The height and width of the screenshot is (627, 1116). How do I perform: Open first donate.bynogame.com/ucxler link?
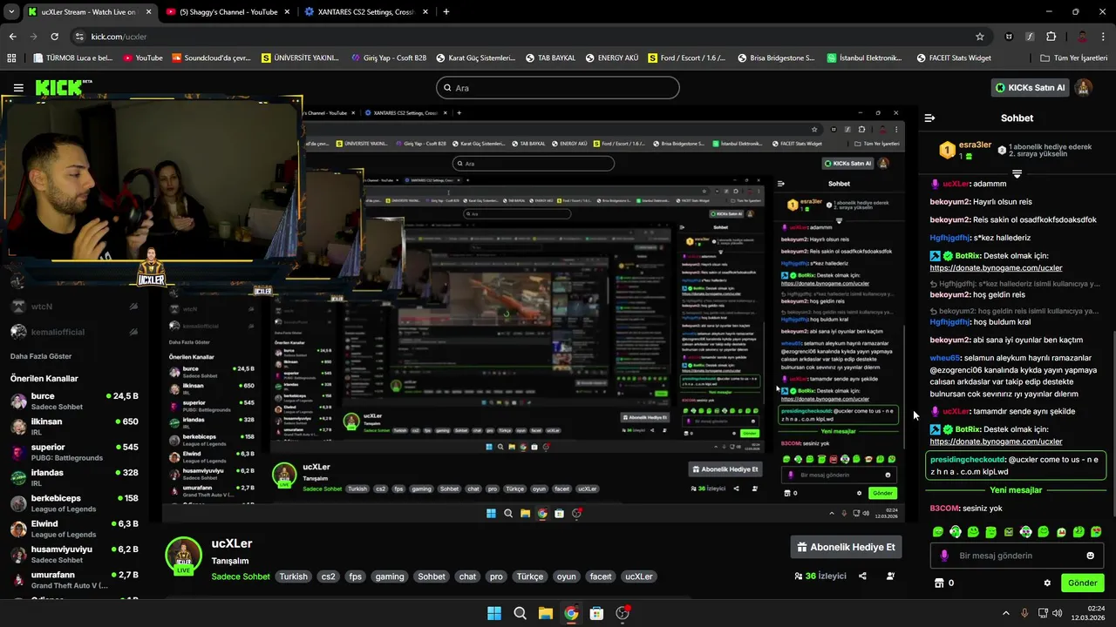[996, 268]
